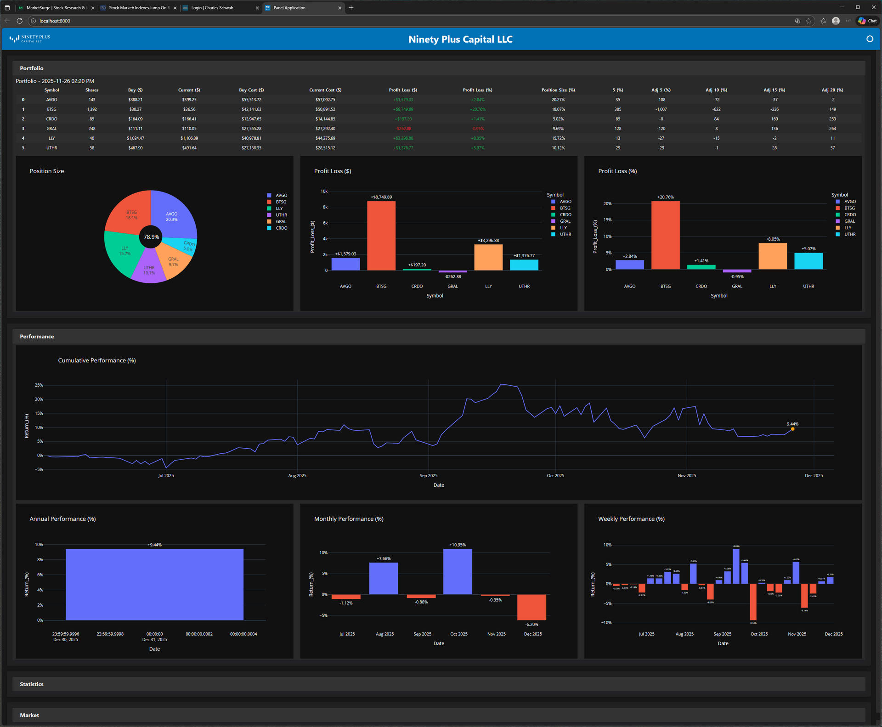Toggle BTSG series in Profit Loss ($) legend

coord(565,208)
